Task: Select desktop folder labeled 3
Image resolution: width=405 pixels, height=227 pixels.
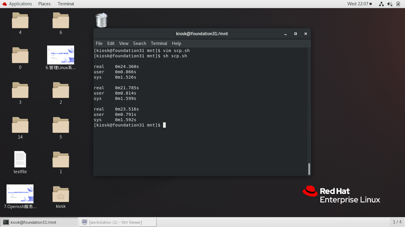Action: [x=20, y=90]
